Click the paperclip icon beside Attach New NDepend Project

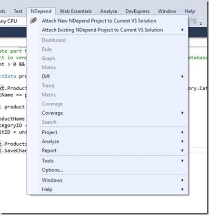coord(33,20)
